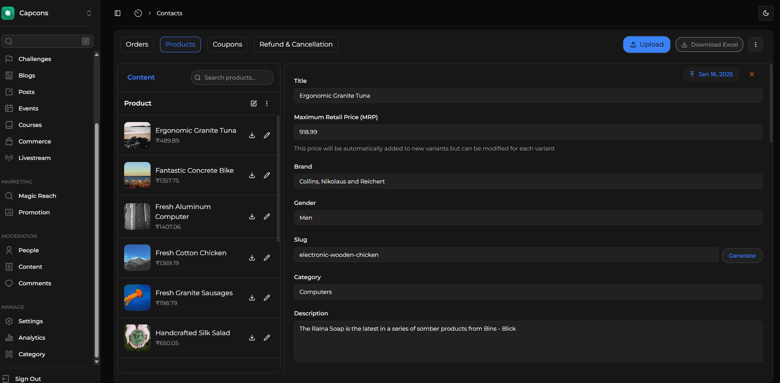Edit Ergonomic Granite Tuna product

267,135
